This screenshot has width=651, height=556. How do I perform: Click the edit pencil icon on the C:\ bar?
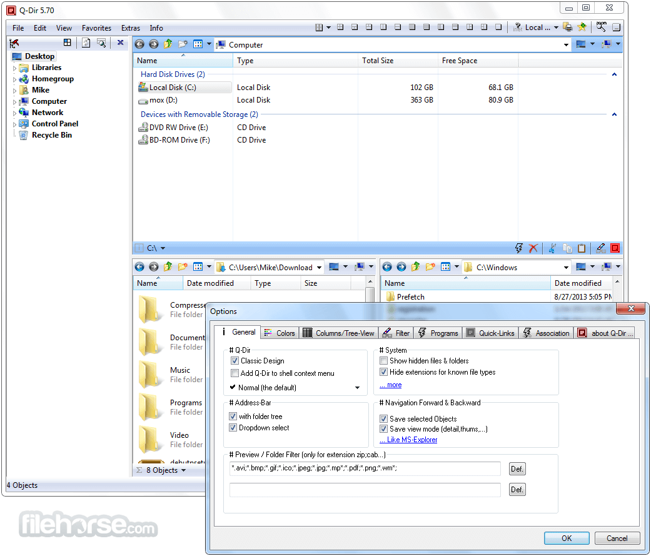tap(601, 248)
